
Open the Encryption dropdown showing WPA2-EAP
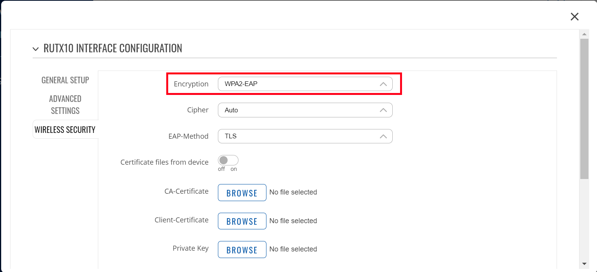[305, 84]
